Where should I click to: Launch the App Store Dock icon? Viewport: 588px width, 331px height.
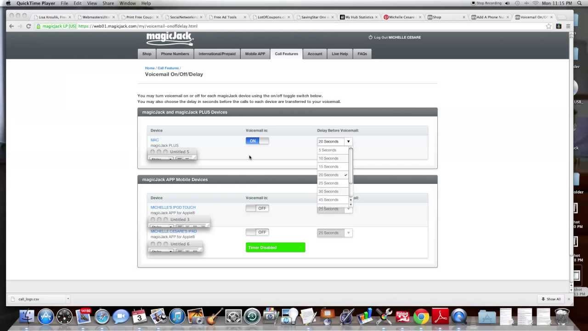pyautogui.click(x=46, y=317)
